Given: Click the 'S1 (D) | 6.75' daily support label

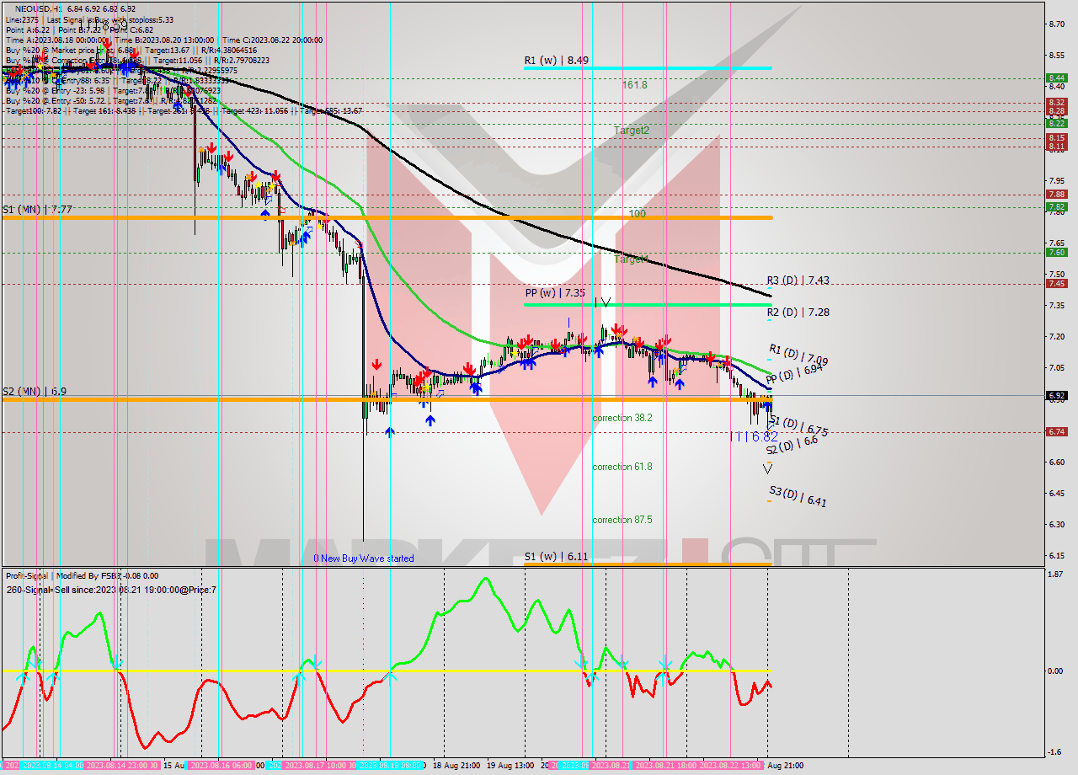Looking at the screenshot, I should click(799, 425).
